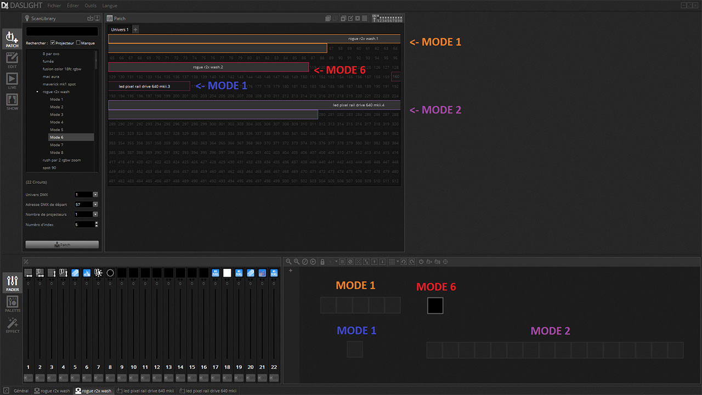Open the Univers DMX dropdown
This screenshot has width=702, height=395.
95,194
